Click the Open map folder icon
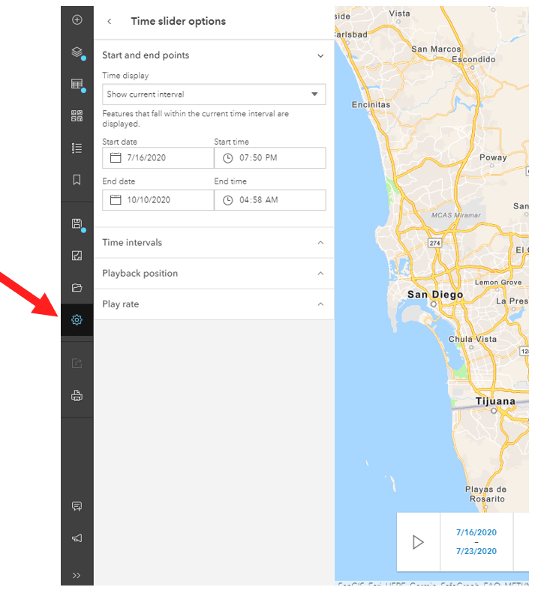 click(x=77, y=288)
